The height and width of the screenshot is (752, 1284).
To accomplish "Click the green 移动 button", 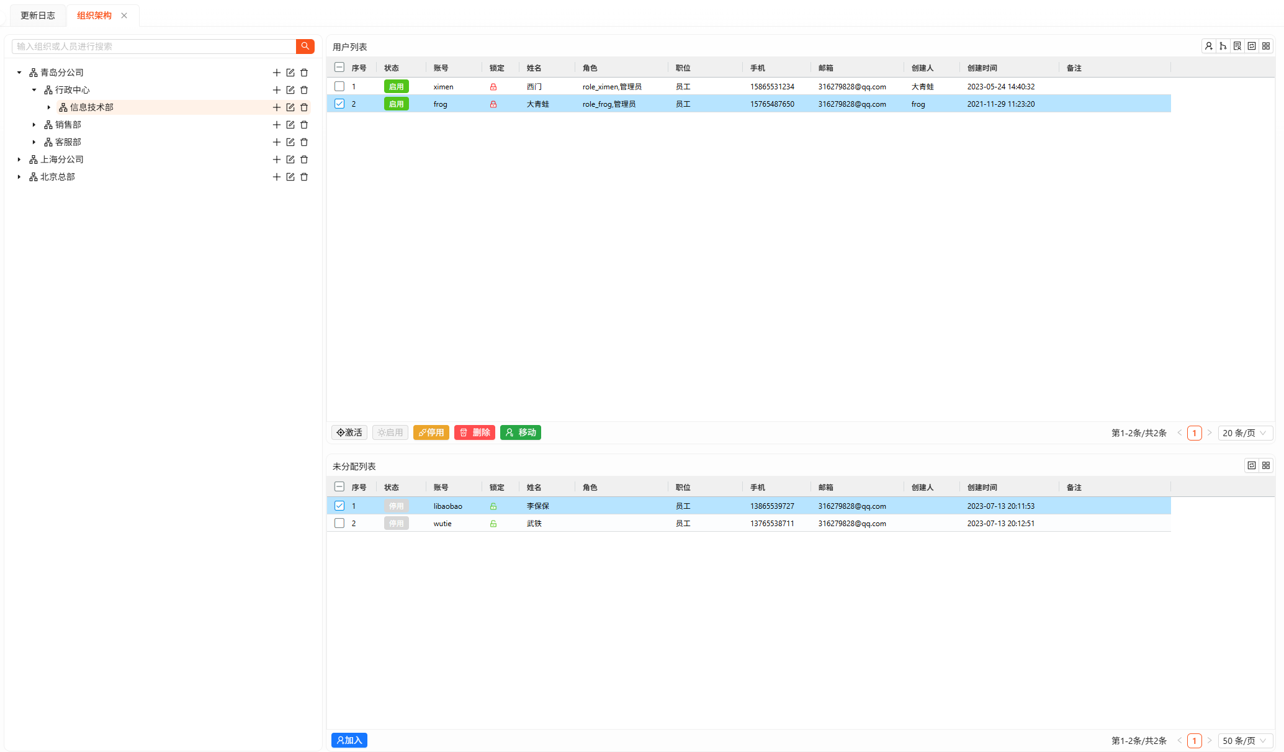I will pyautogui.click(x=520, y=432).
